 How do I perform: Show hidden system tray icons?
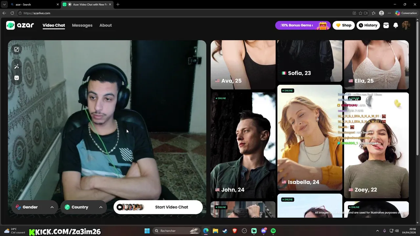pyautogui.click(x=377, y=231)
